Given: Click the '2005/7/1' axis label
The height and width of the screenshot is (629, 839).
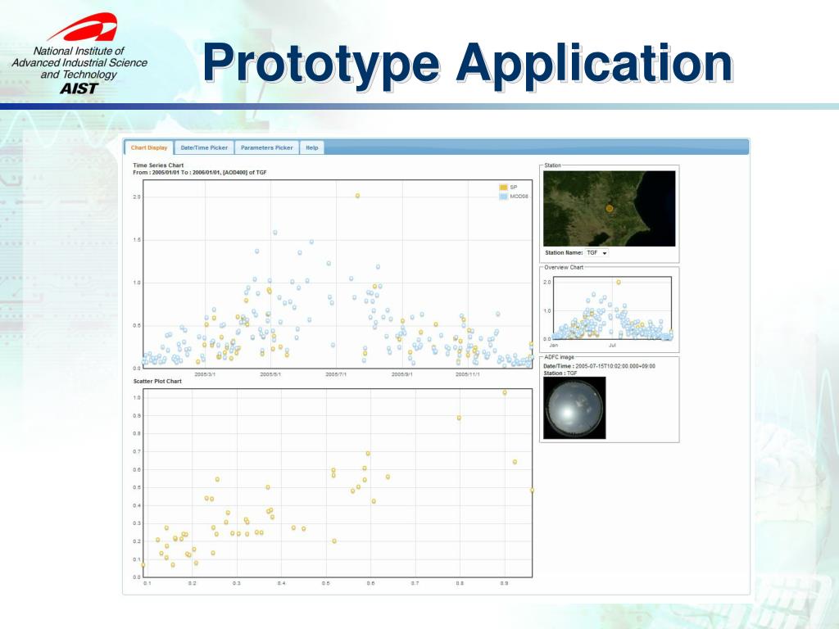Looking at the screenshot, I should click(x=336, y=374).
